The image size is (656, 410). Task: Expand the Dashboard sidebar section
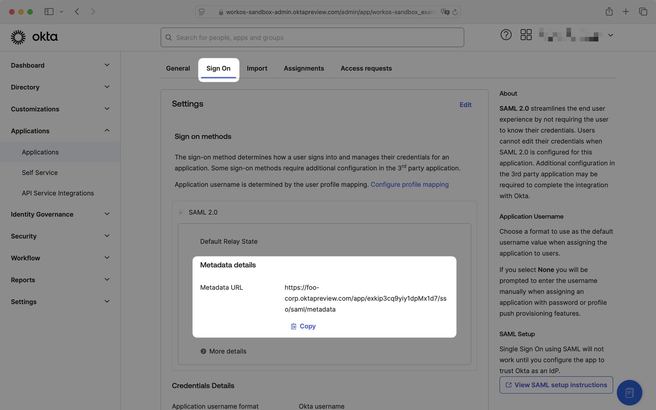click(x=107, y=65)
